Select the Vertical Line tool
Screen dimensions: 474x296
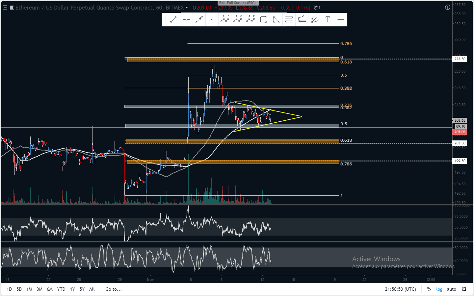[212, 20]
